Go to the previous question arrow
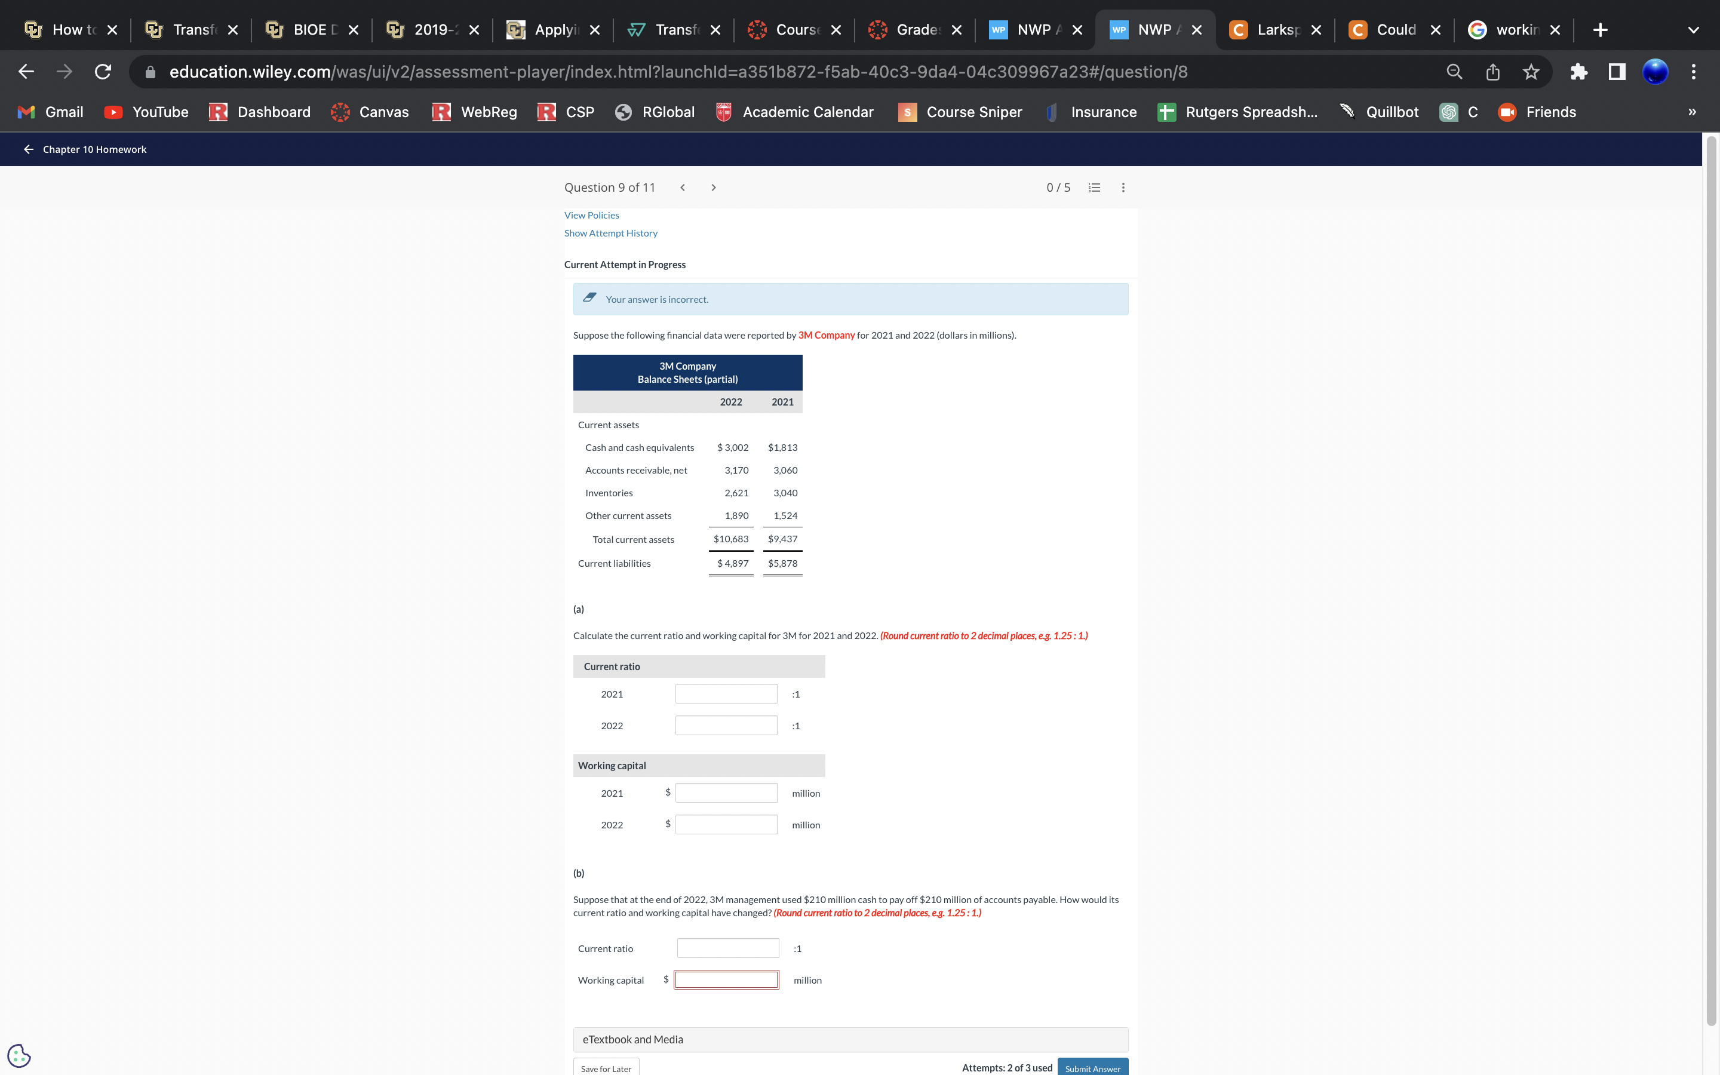The image size is (1720, 1075). coord(682,188)
